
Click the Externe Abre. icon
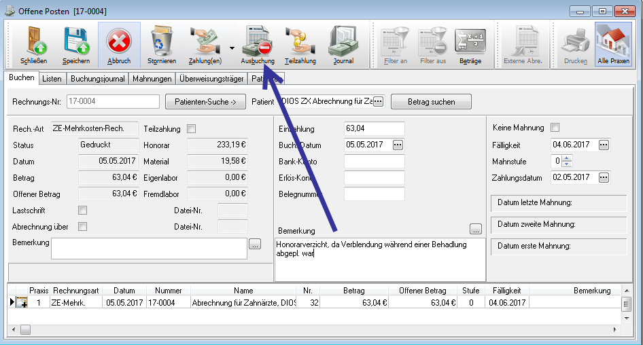pos(523,45)
